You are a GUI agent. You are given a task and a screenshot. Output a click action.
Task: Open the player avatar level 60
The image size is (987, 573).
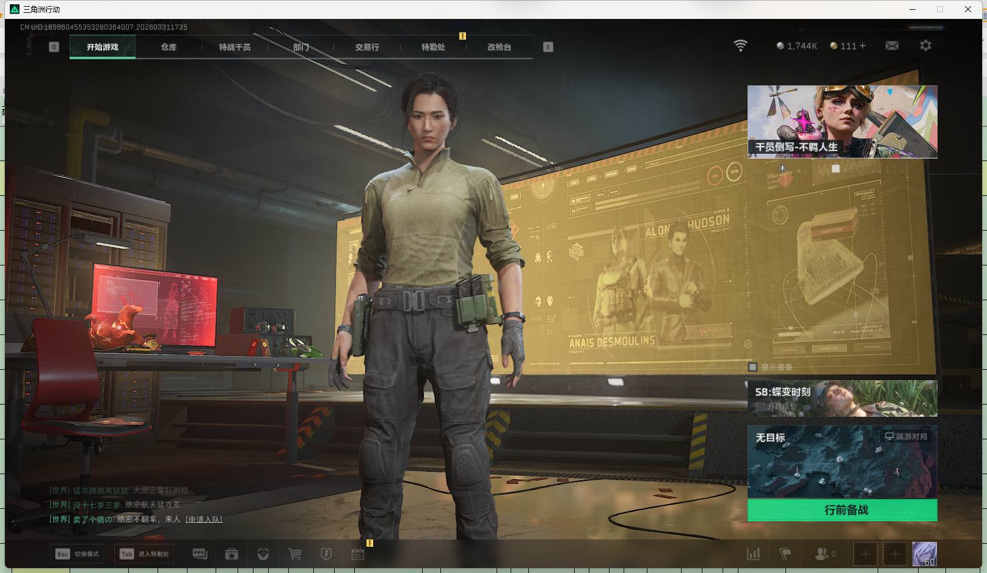point(924,554)
